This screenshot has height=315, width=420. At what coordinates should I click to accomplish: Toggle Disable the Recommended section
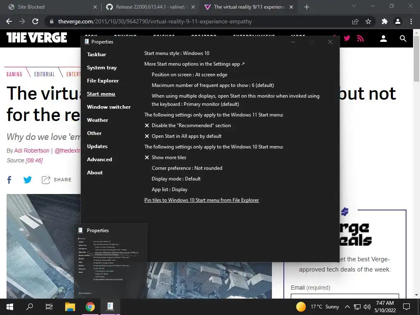tap(188, 126)
